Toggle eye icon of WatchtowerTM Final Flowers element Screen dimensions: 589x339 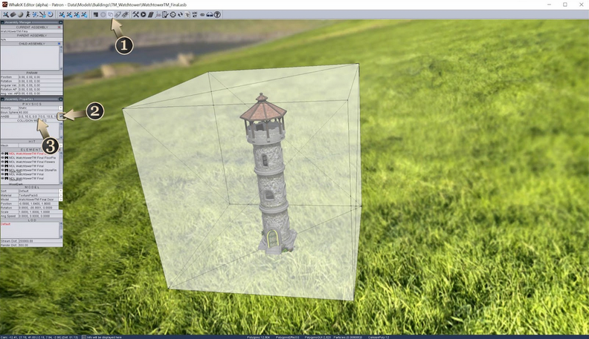[x=2, y=162]
